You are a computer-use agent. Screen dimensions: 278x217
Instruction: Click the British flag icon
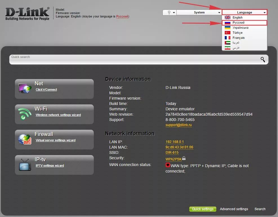(x=228, y=17)
